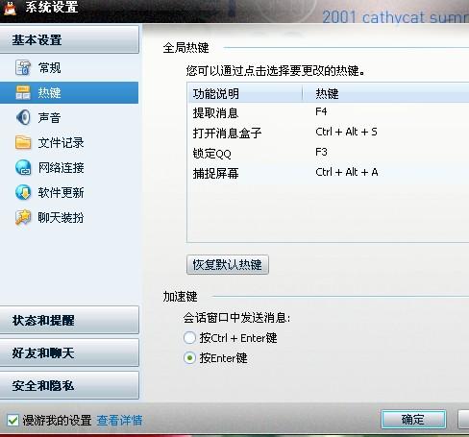The image size is (469, 437).
Task: Expand the 安全和隐私 section
Action: pos(69,385)
